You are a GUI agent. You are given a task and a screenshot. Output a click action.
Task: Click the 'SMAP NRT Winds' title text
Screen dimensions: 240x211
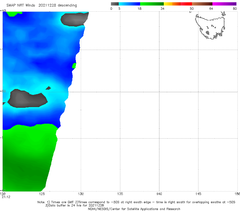[21, 6]
